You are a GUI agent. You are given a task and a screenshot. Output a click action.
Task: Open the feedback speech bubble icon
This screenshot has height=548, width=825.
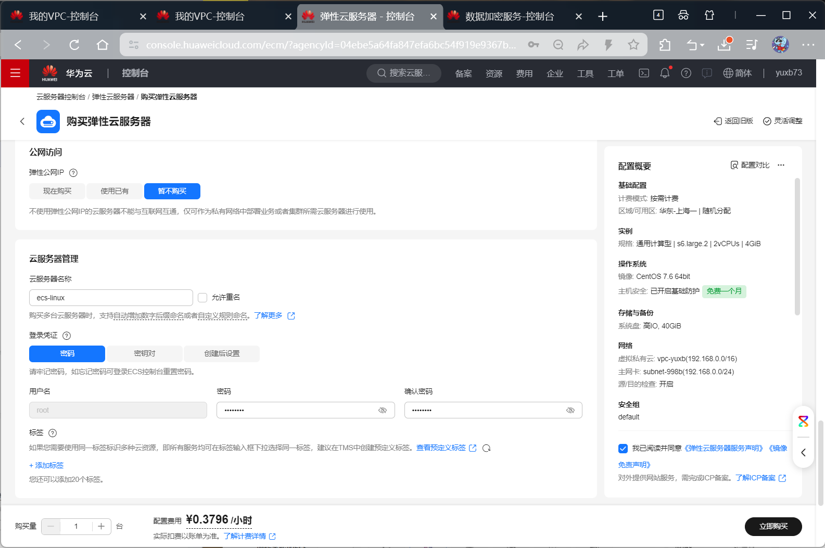coord(707,73)
